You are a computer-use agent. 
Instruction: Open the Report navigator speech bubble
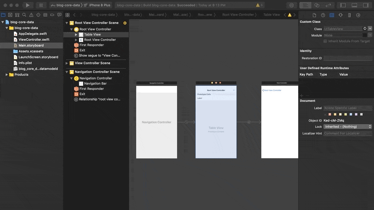(59, 15)
